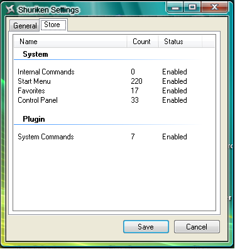Switch to the General tab
This screenshot has height=249, width=235.
(x=25, y=26)
